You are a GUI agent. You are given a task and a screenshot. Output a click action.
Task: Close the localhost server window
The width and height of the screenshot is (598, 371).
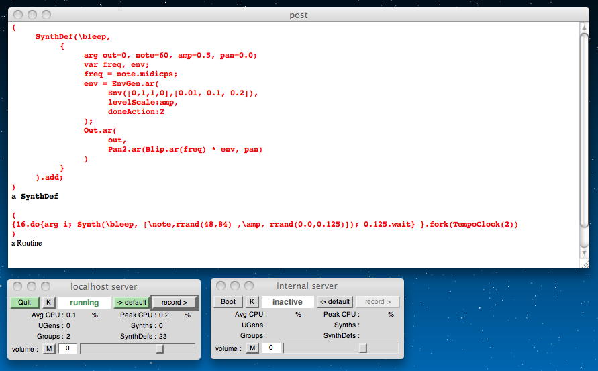coord(19,286)
